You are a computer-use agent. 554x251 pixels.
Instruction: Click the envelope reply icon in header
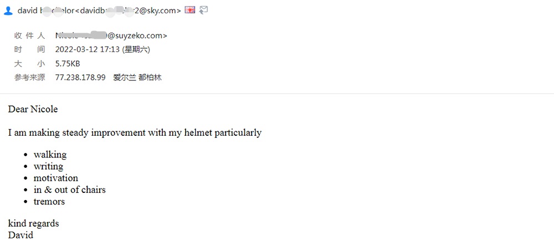203,10
